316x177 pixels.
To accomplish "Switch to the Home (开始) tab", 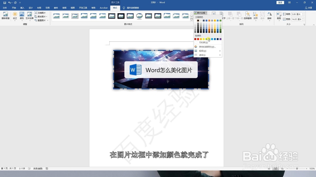I will click(14, 8).
